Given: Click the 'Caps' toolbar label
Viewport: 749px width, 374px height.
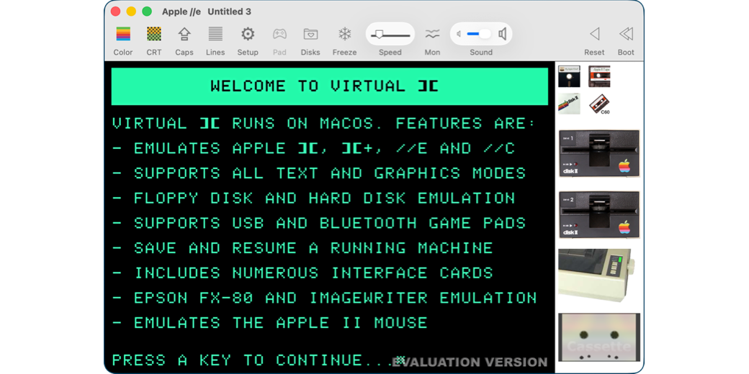Looking at the screenshot, I should pos(184,53).
